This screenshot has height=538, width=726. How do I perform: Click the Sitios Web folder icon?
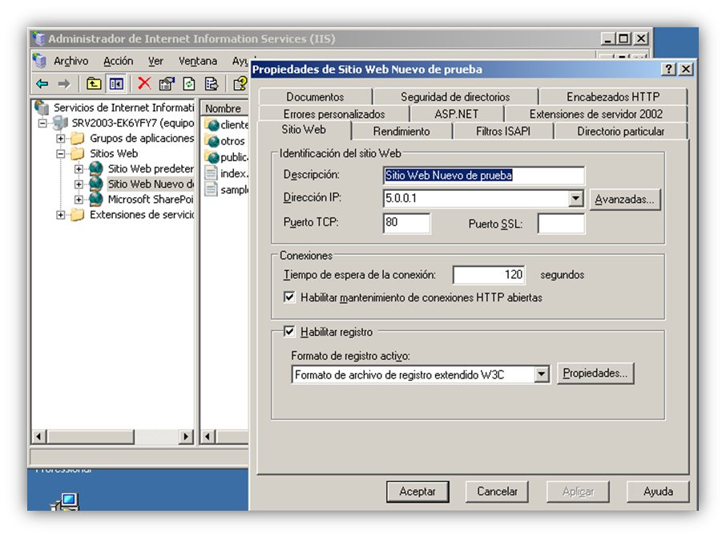pos(77,153)
